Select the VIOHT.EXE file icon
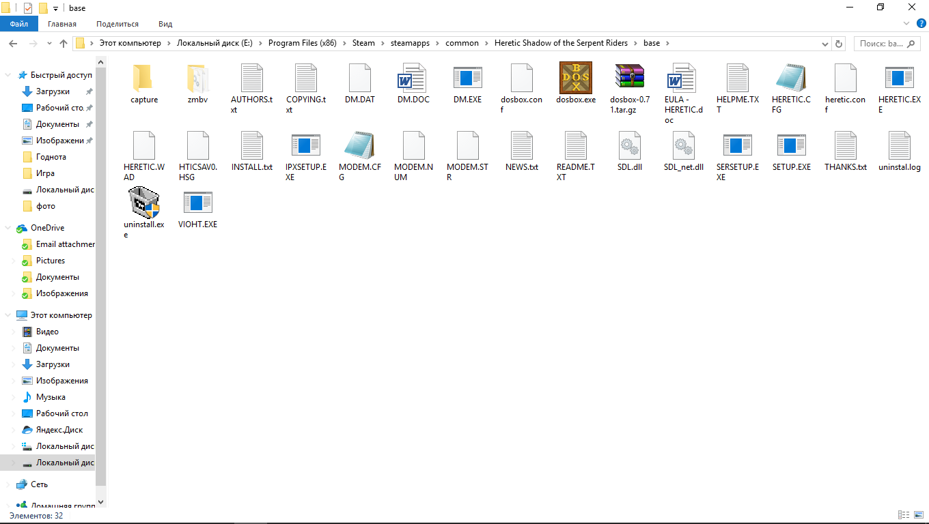The image size is (929, 524). pyautogui.click(x=197, y=203)
